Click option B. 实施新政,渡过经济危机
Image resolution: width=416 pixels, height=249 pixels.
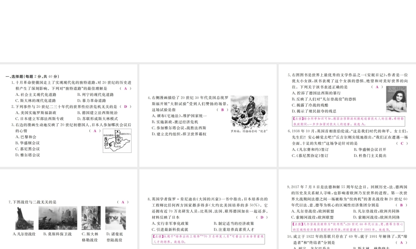coord(175,122)
